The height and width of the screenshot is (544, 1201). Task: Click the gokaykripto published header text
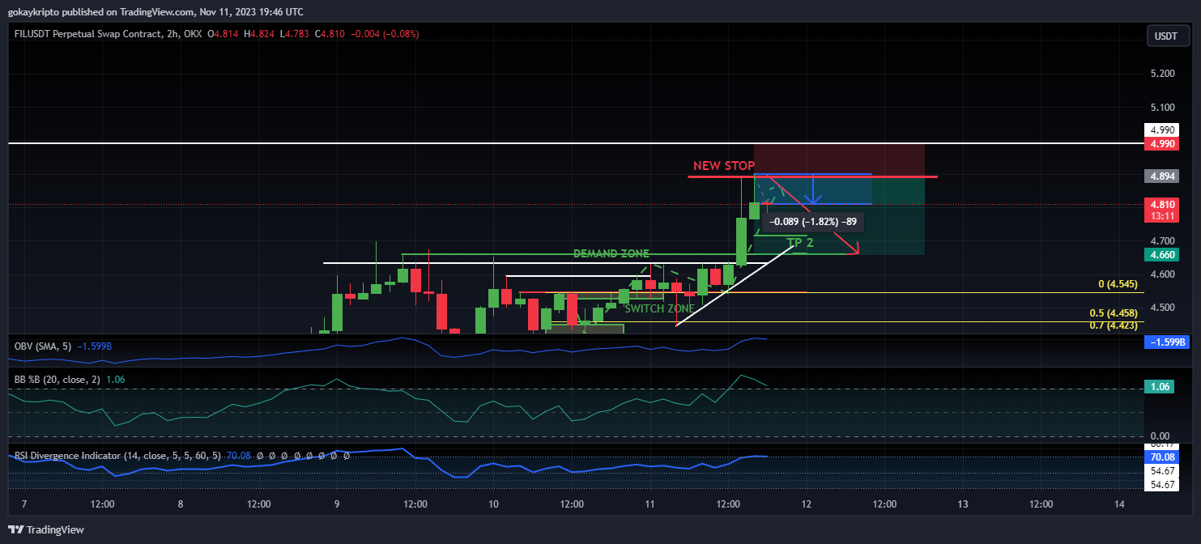pos(155,11)
